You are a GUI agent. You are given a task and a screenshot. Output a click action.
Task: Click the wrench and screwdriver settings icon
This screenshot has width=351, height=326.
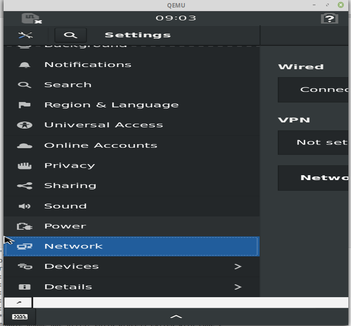pyautogui.click(x=25, y=35)
